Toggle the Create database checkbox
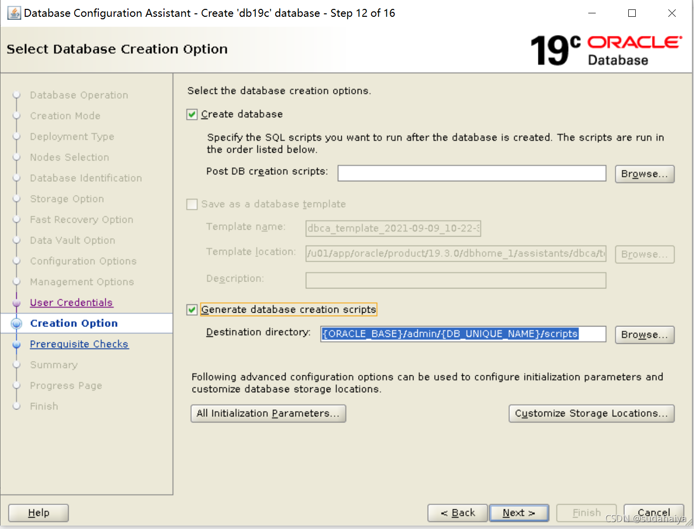694x529 pixels. [192, 115]
